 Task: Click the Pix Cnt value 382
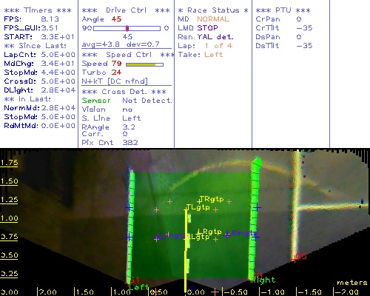(130, 143)
